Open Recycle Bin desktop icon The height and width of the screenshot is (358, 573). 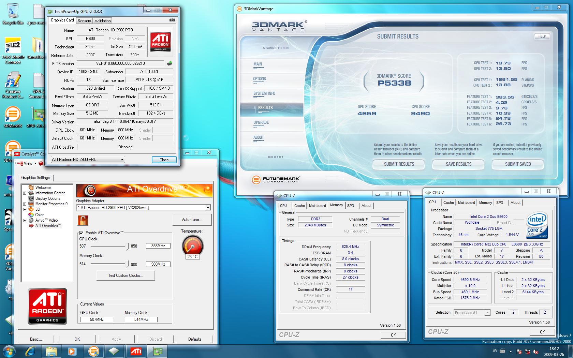13,14
